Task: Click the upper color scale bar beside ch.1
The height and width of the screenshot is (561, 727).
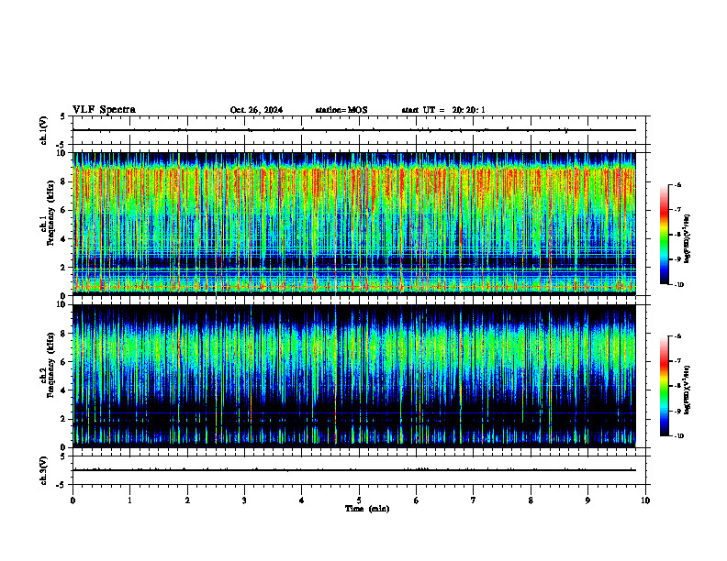Action: [664, 235]
